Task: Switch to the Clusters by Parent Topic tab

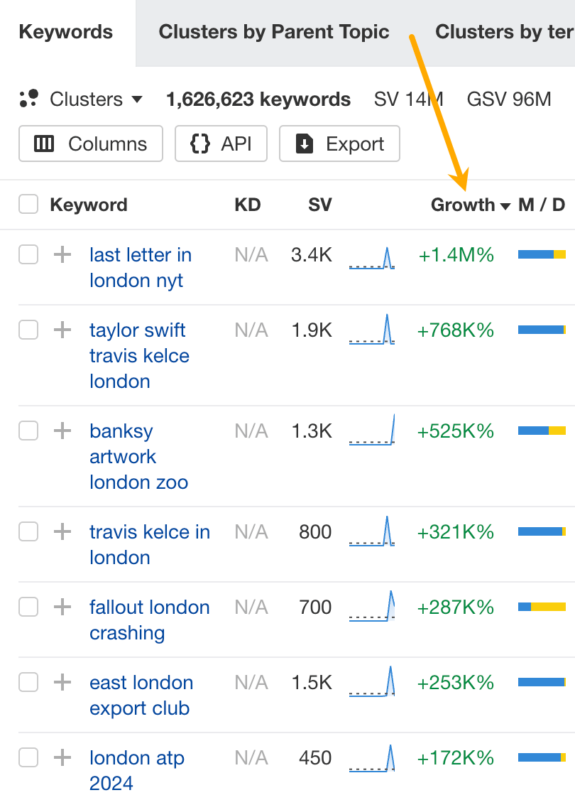Action: 274,32
